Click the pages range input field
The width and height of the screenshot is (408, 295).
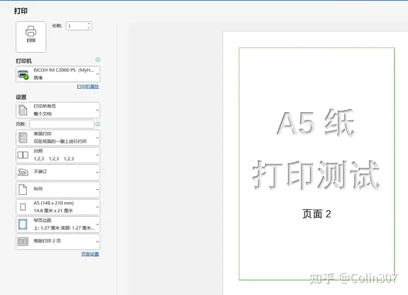(x=62, y=124)
